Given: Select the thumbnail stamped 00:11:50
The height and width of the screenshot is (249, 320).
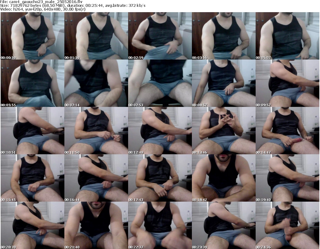Looking at the screenshot, I should coord(96,131).
